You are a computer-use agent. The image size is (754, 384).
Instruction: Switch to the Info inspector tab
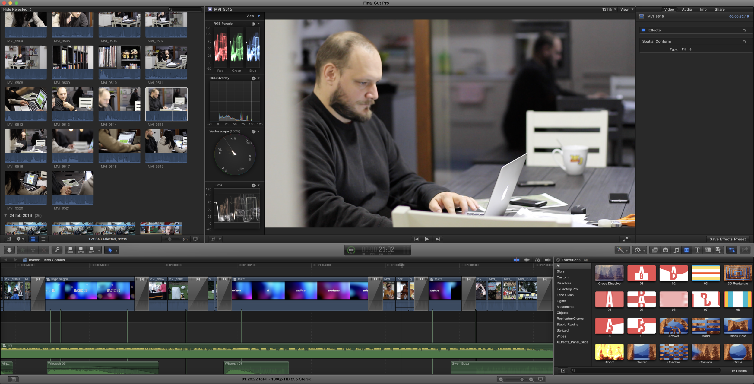click(x=703, y=9)
